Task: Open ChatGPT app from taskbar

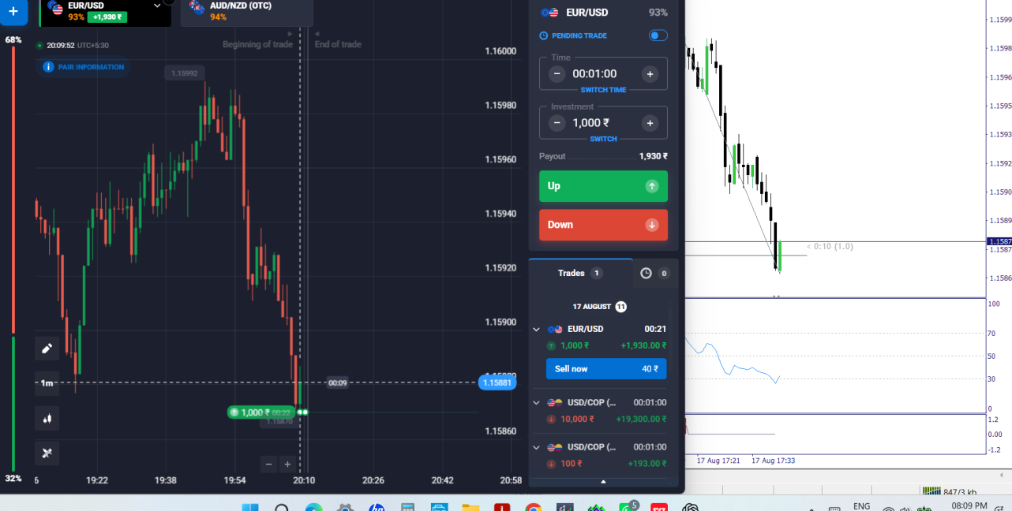Action: point(692,507)
